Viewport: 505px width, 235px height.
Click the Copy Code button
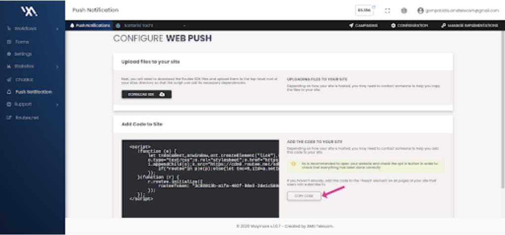tap(304, 196)
